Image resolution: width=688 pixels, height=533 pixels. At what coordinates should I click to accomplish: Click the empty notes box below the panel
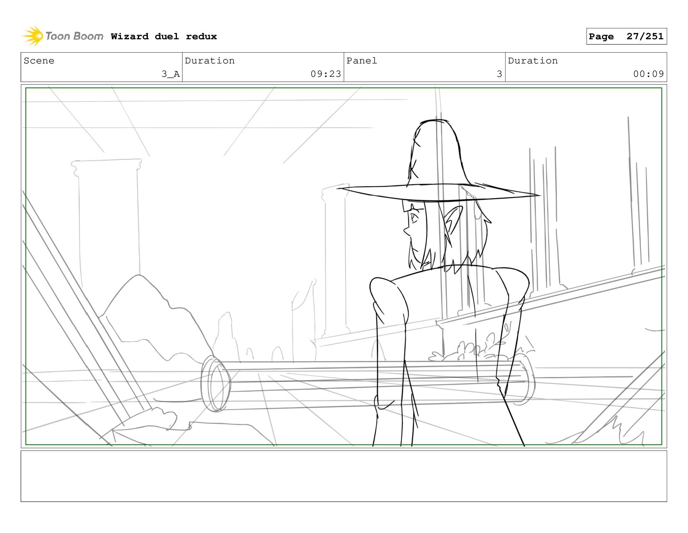point(344,476)
